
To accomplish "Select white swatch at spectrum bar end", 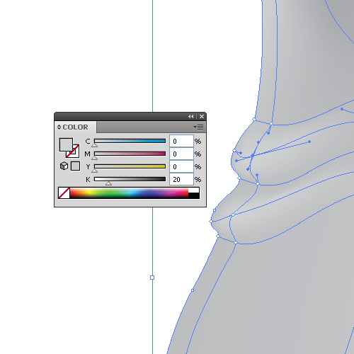I will [194, 190].
